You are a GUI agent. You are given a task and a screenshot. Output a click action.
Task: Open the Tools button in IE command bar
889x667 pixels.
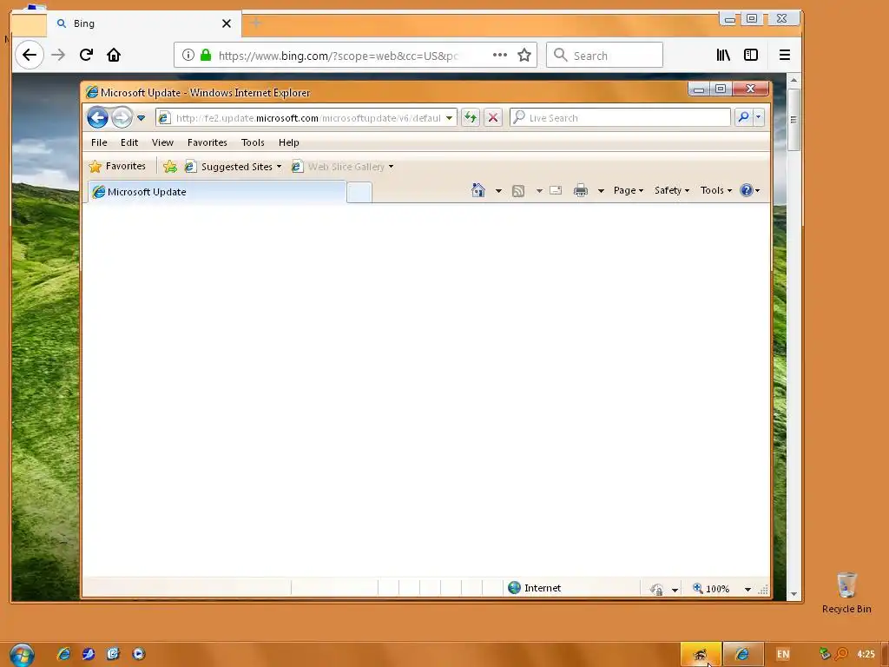coord(716,190)
